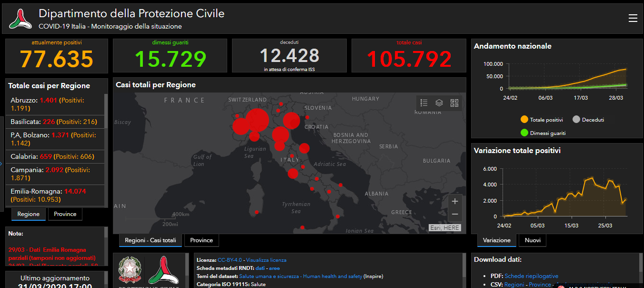Toggle the Totale positivi series in the legend

pos(542,120)
